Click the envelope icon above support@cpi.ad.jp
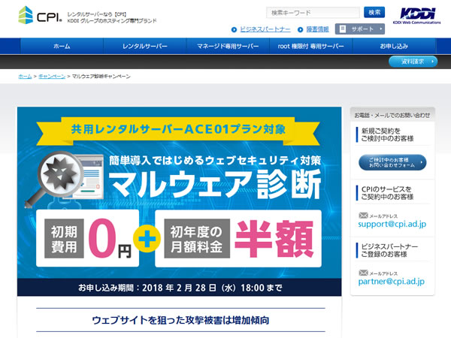The width and height of the screenshot is (451, 338). (x=363, y=216)
